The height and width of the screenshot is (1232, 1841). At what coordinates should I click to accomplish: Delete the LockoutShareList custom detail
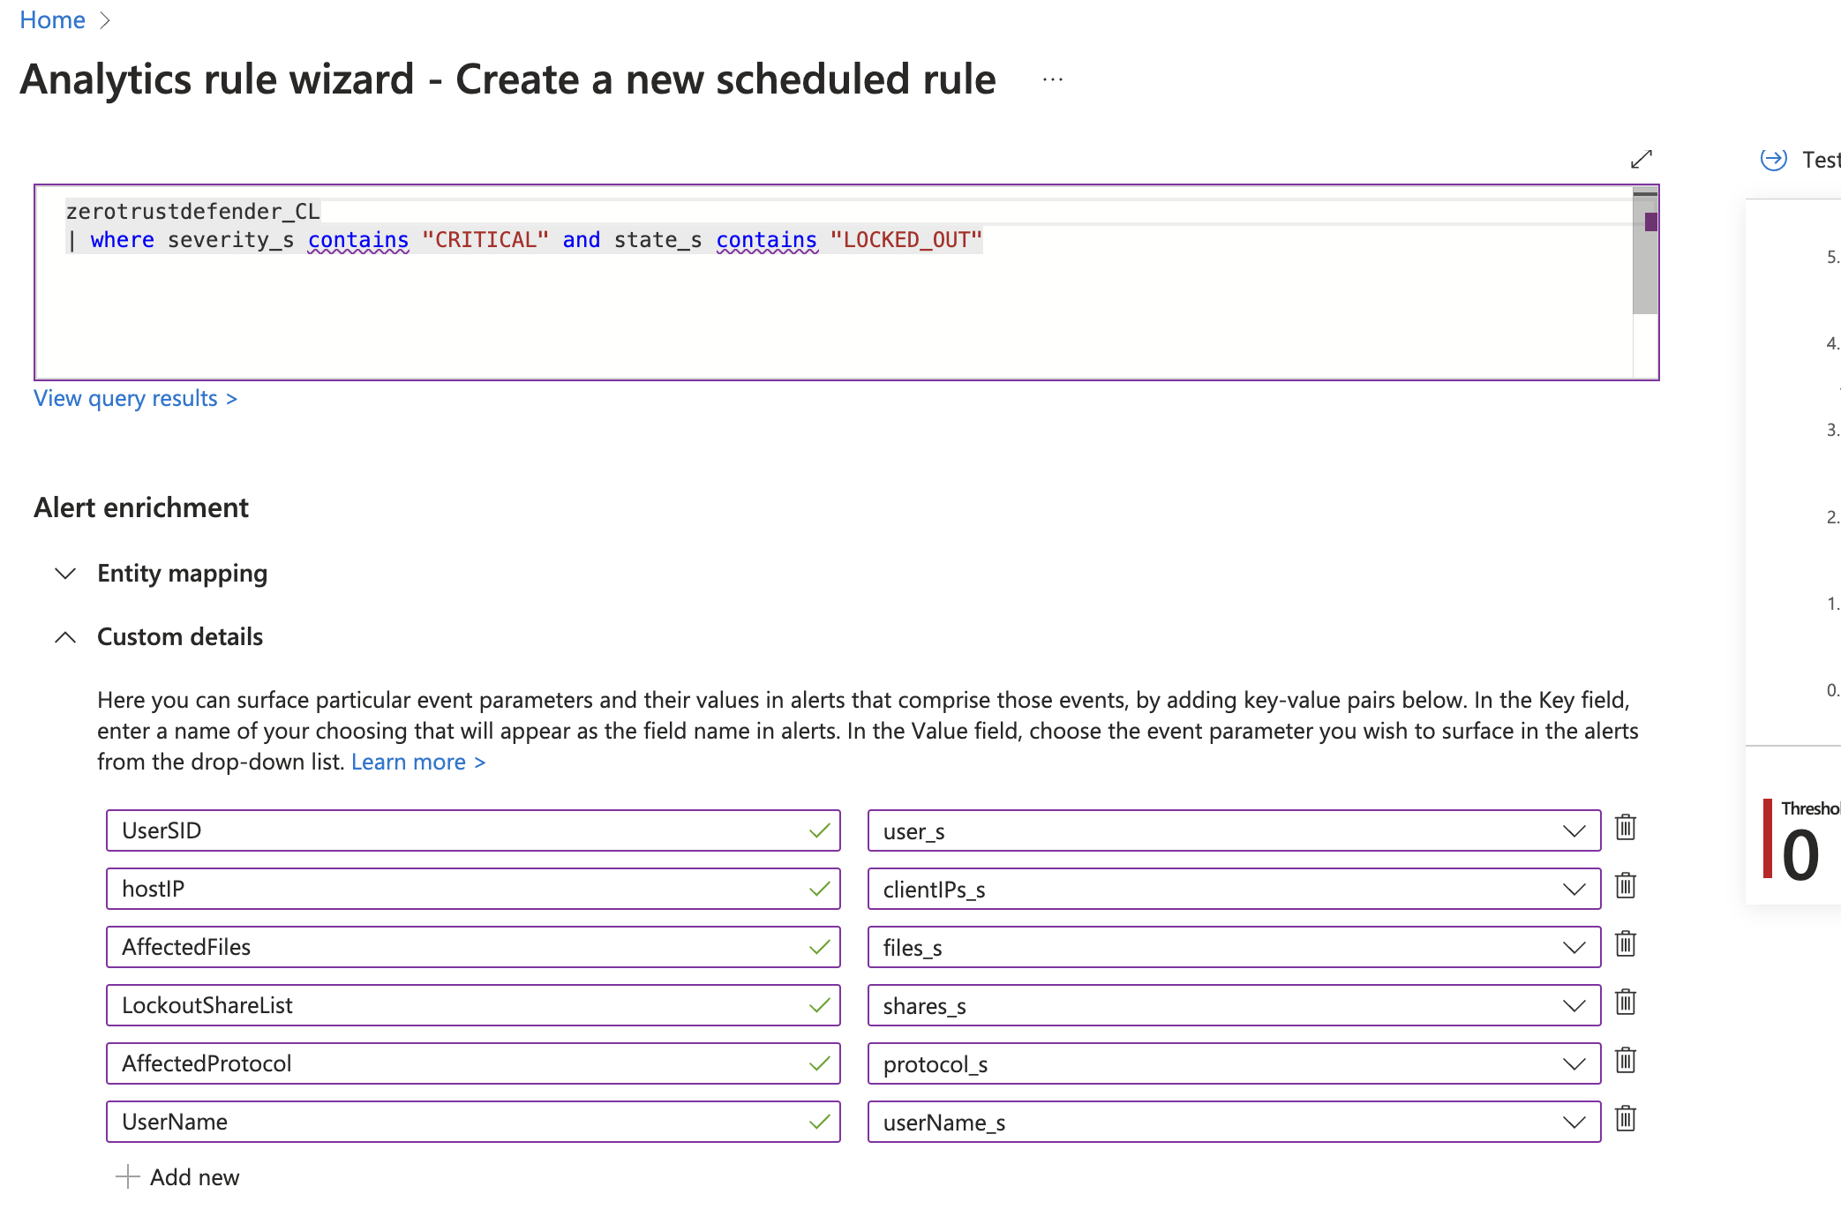(x=1625, y=1003)
